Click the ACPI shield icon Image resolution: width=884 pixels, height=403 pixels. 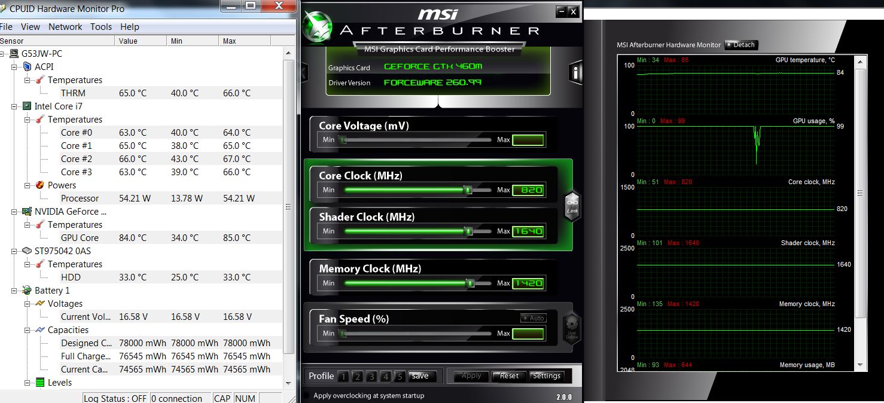[x=26, y=67]
